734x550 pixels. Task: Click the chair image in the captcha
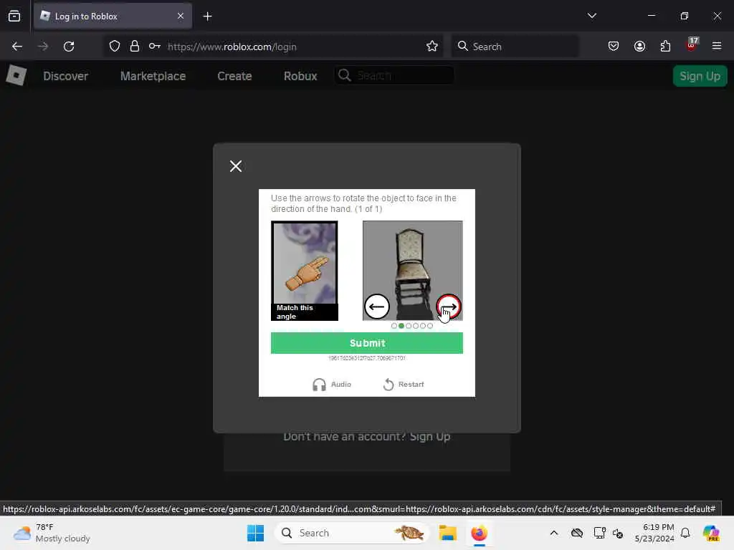click(412, 270)
